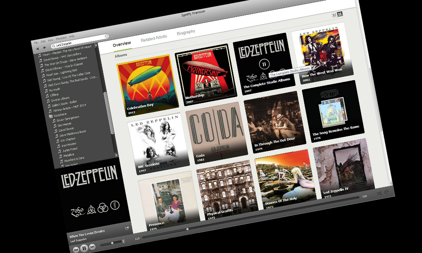Navigate forward with the right arrow
422x253 pixels.
(44, 47)
